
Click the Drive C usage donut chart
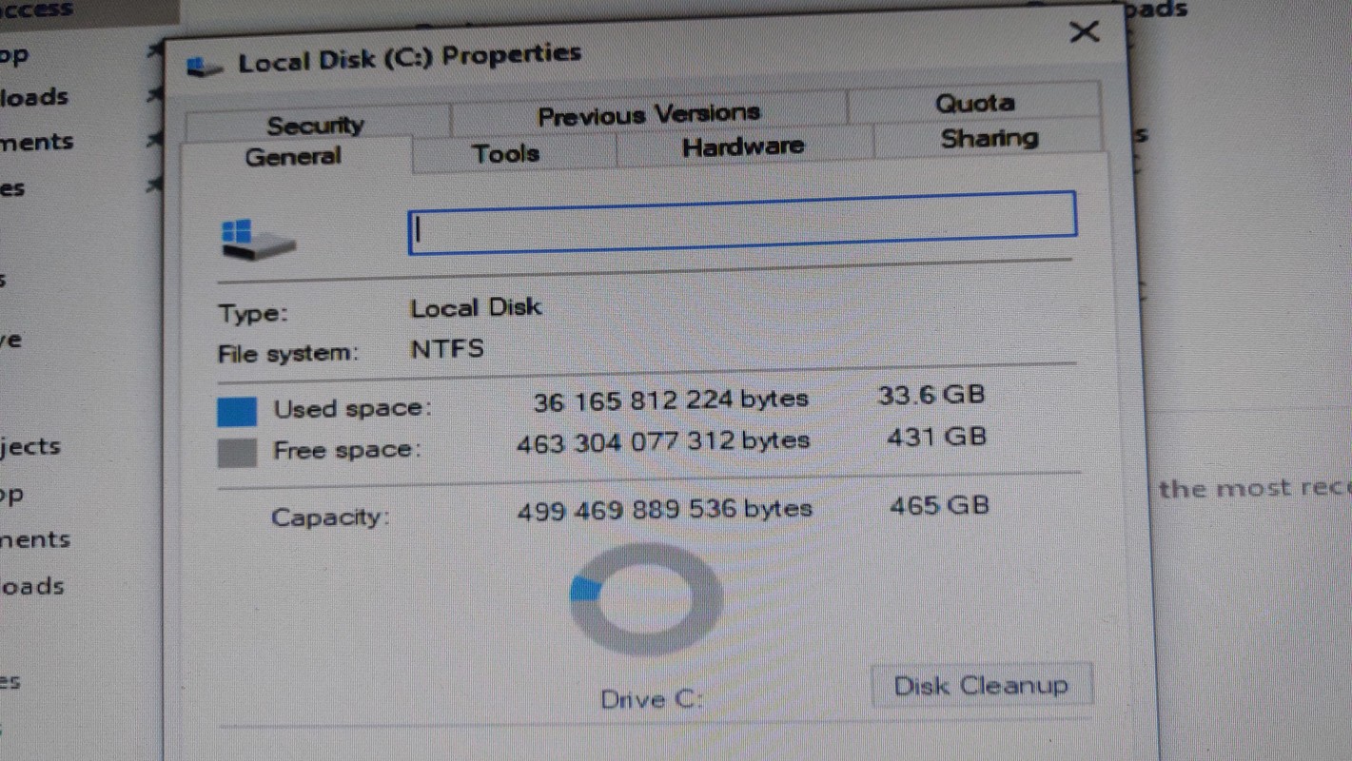[x=645, y=599]
